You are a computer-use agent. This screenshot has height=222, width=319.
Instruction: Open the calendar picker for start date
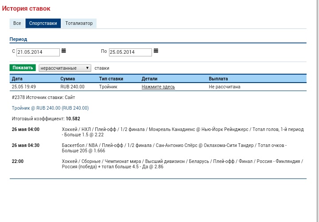[64, 51]
